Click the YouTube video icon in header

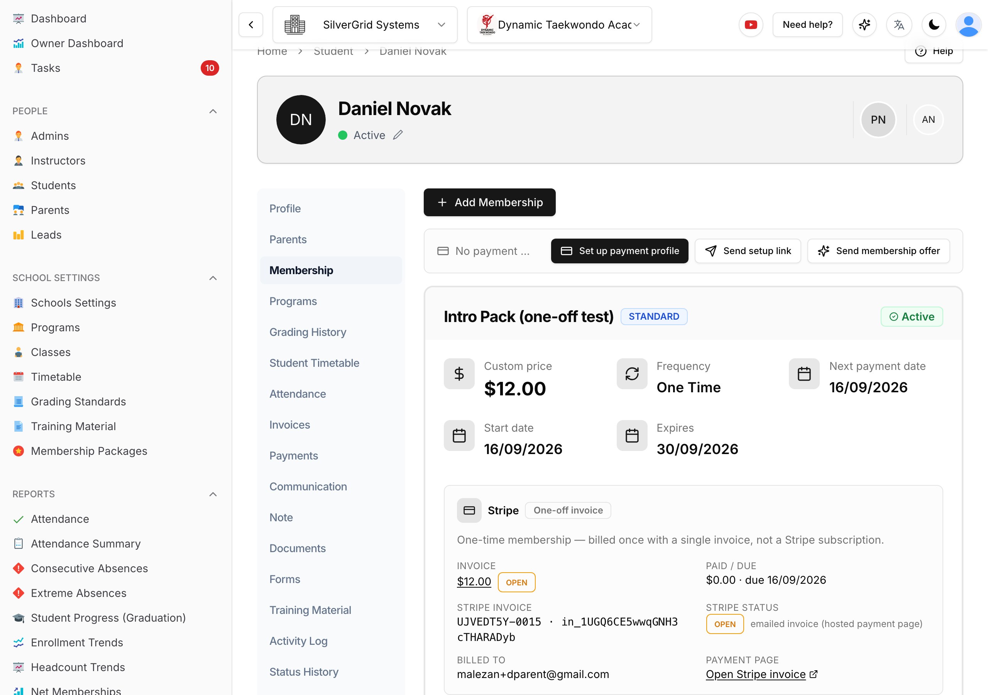point(751,25)
